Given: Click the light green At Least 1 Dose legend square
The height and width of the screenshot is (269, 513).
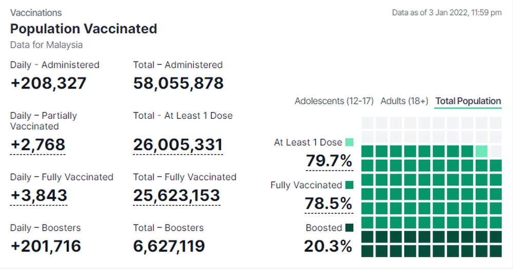Looking at the screenshot, I should click(349, 142).
